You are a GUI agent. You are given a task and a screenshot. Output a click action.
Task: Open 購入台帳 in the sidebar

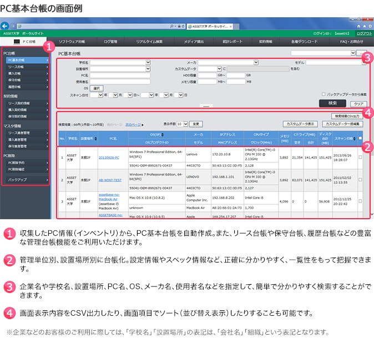click(x=27, y=73)
